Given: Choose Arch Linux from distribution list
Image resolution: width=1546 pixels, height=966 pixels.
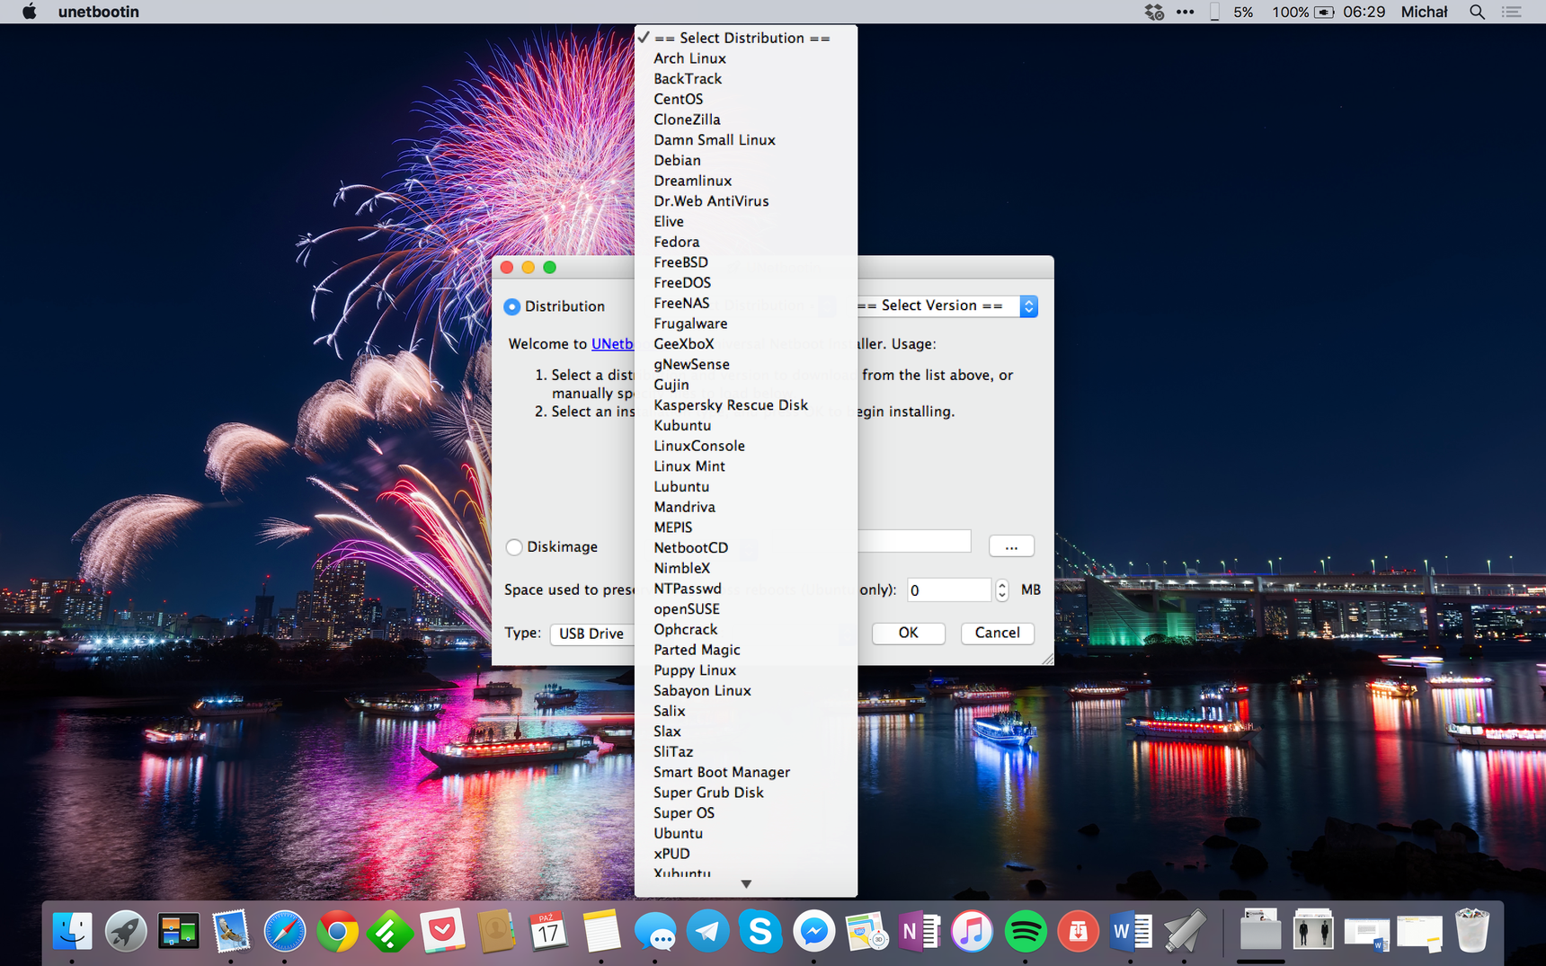Looking at the screenshot, I should pos(746,58).
